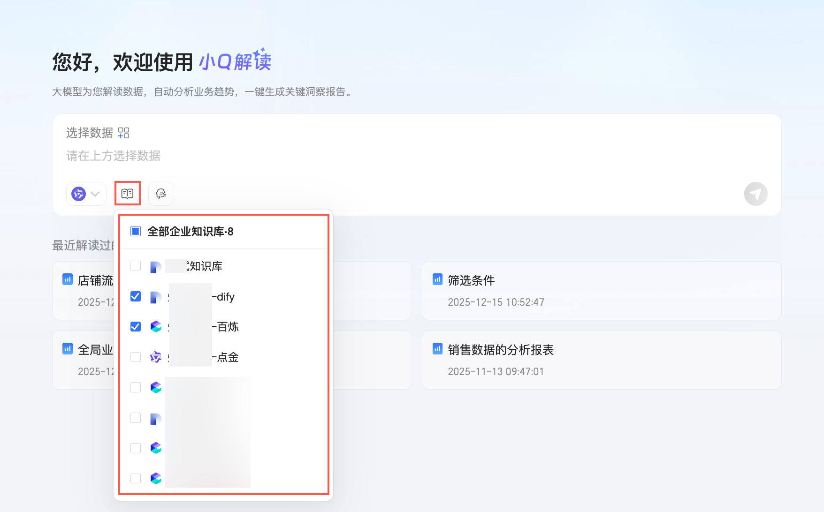
Task: Click the timestamp 2025-12-15 10:52:47
Action: [x=496, y=302]
